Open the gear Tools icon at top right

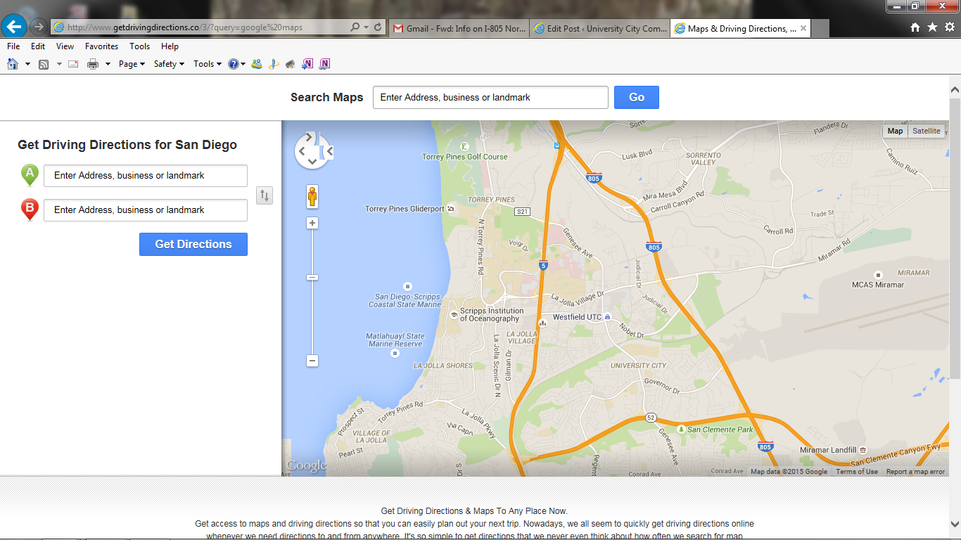click(950, 27)
